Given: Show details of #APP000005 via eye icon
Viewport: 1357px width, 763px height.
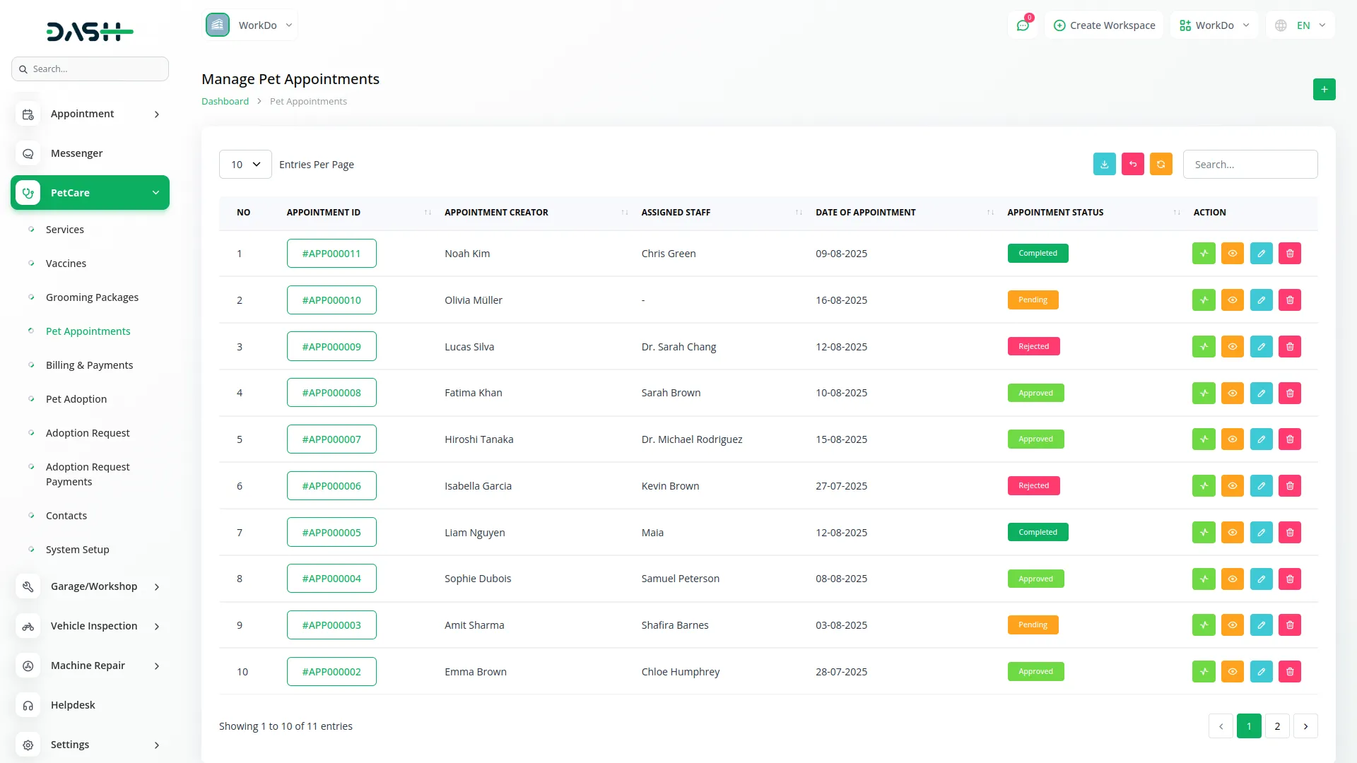Looking at the screenshot, I should [x=1232, y=533].
